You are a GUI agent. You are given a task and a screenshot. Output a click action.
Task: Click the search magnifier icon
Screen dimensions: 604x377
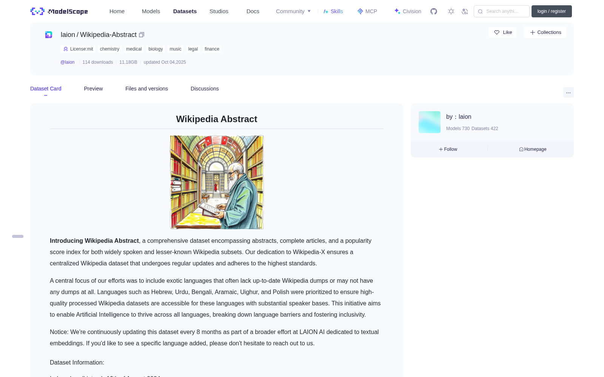(x=480, y=11)
